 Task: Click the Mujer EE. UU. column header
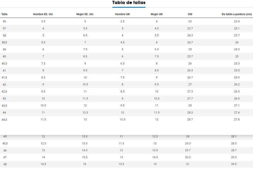click(x=85, y=14)
